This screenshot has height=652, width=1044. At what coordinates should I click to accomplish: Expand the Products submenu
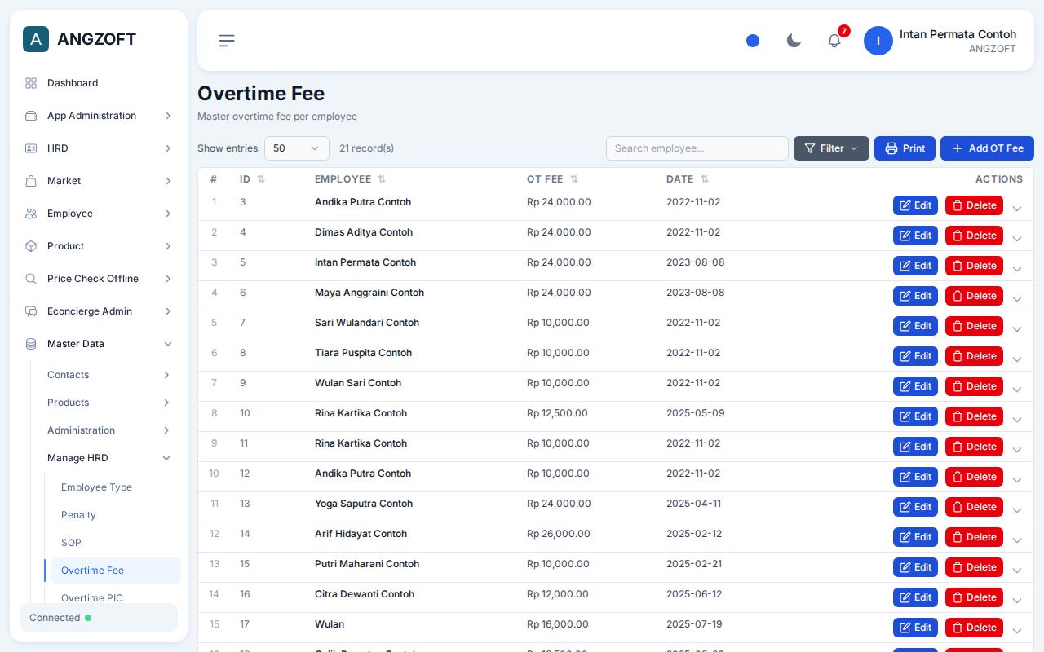point(166,403)
